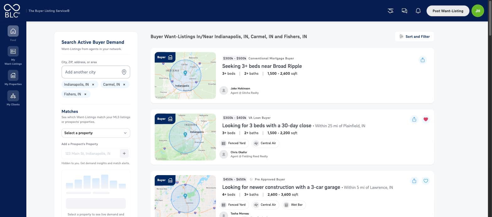Click Buyer badge on Lawrence map
The height and width of the screenshot is (217, 492).
pos(165,180)
